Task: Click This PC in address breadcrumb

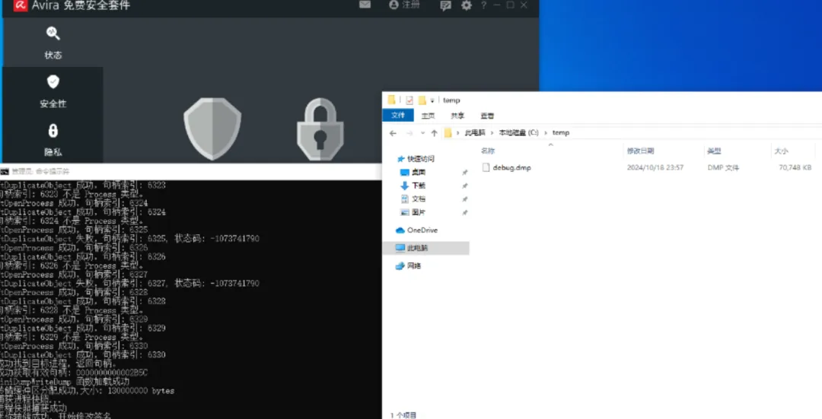Action: [x=475, y=133]
